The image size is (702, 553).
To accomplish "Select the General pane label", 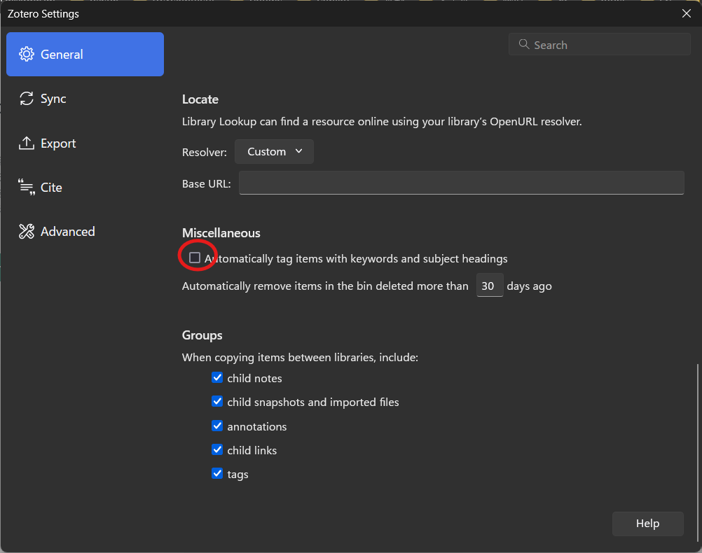I will [x=62, y=55].
